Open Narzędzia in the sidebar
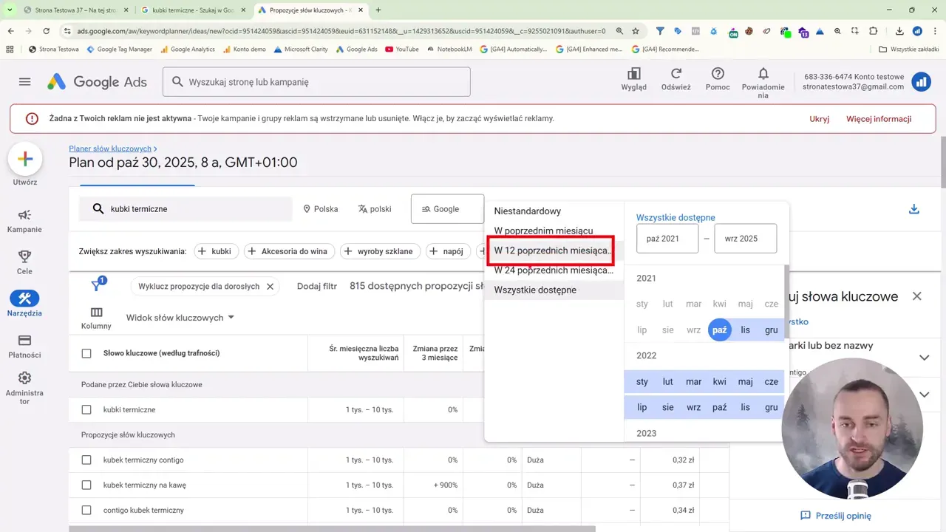This screenshot has height=532, width=946. (24, 304)
